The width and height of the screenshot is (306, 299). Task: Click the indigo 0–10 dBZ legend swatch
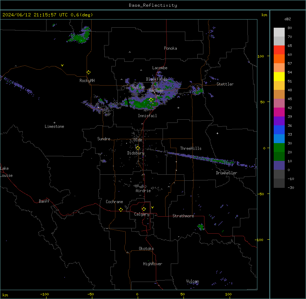tap(279, 165)
